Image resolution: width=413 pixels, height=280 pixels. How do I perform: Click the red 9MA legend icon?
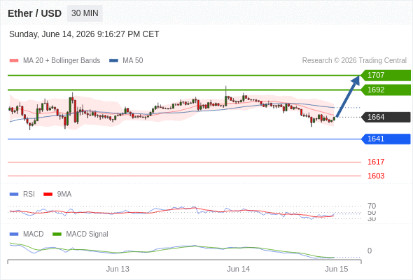pos(48,195)
